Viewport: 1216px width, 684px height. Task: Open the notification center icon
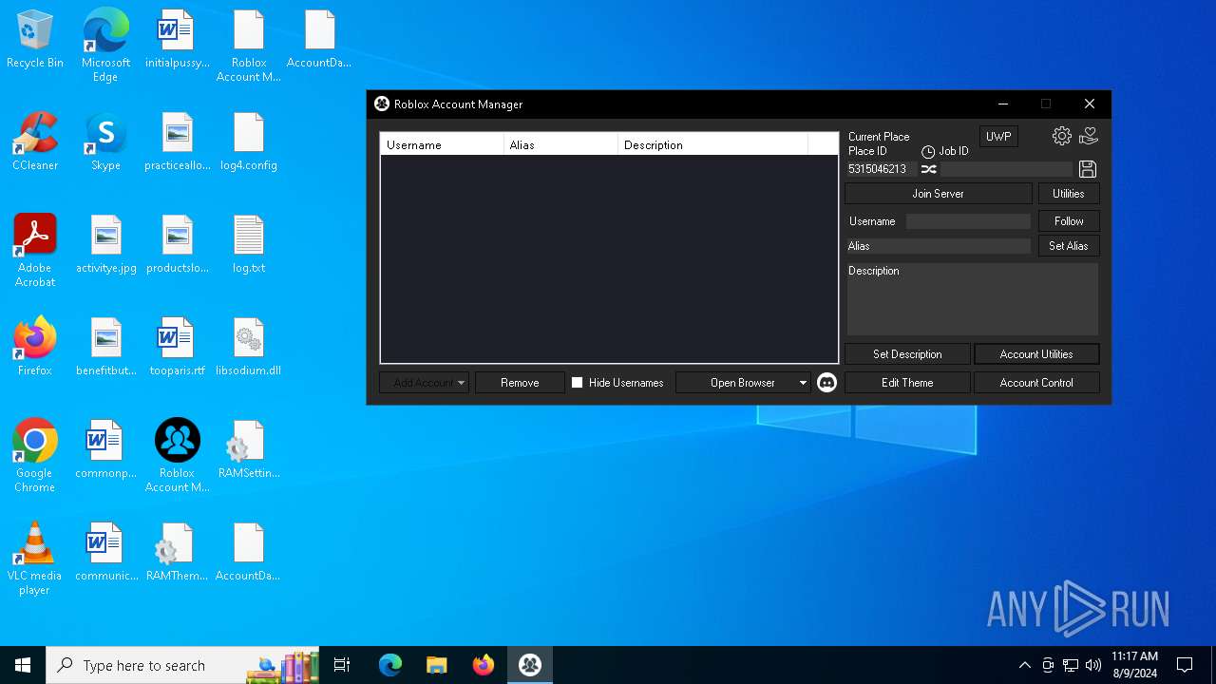[1185, 665]
